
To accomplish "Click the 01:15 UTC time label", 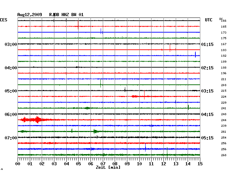I will (x=207, y=44).
